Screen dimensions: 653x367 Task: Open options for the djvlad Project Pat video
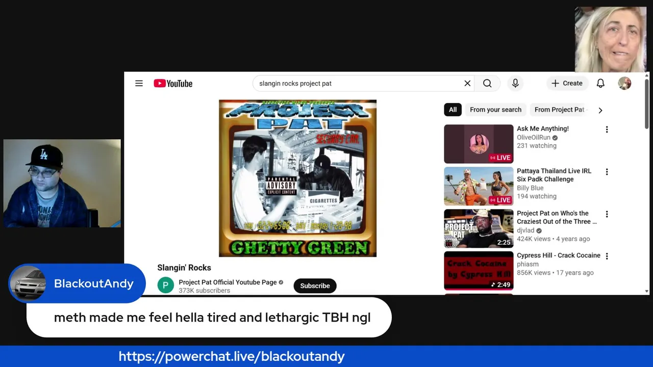click(607, 214)
